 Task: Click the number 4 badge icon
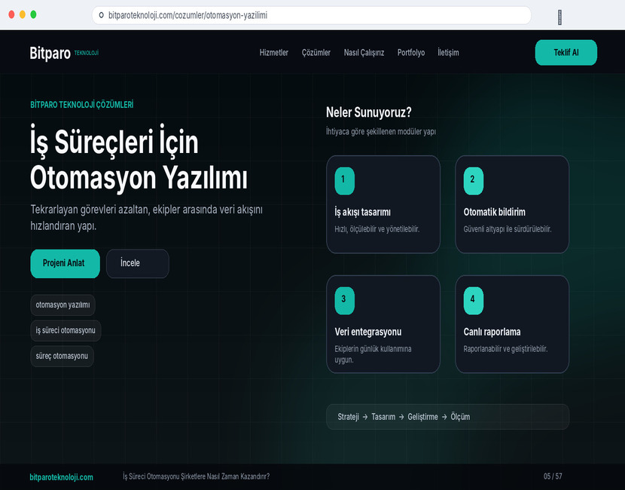coord(473,301)
